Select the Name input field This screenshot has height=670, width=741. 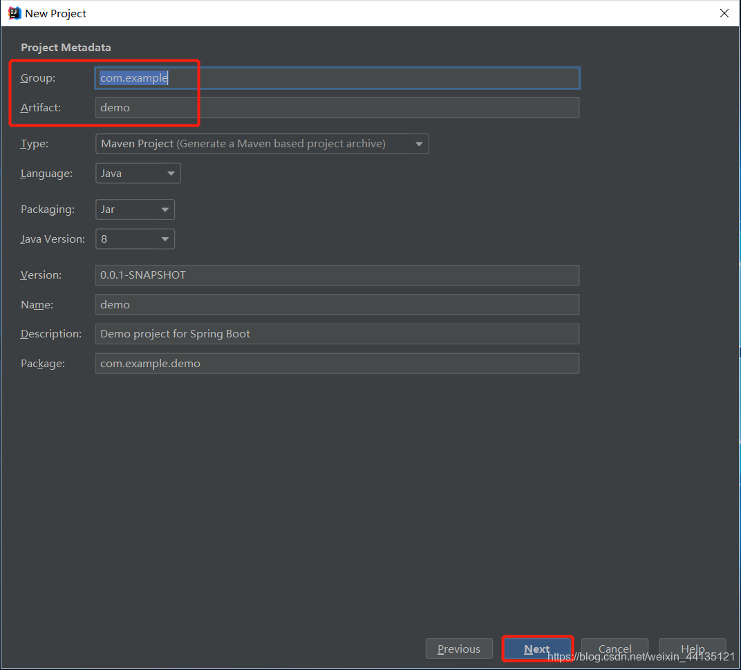tap(337, 304)
